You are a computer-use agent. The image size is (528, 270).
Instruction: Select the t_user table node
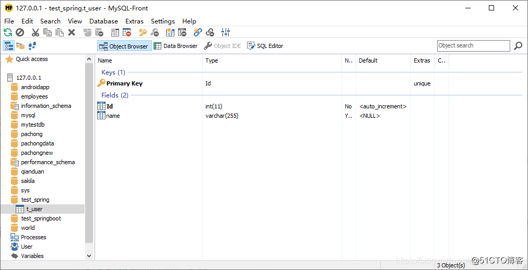tap(34, 209)
